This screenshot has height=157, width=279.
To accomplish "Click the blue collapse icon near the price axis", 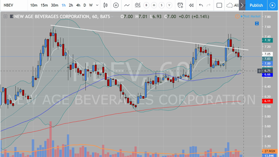I will 257,24.
